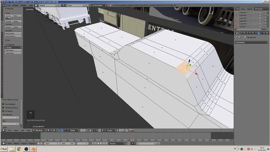
Task: Open the Window menu
Action: pos(24,5)
